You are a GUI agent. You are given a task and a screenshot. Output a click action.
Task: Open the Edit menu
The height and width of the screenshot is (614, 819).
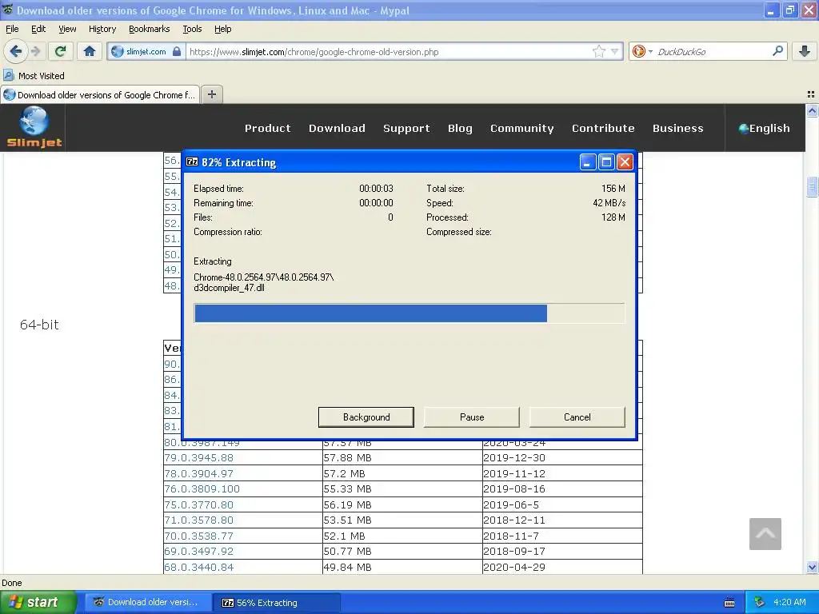[38, 29]
